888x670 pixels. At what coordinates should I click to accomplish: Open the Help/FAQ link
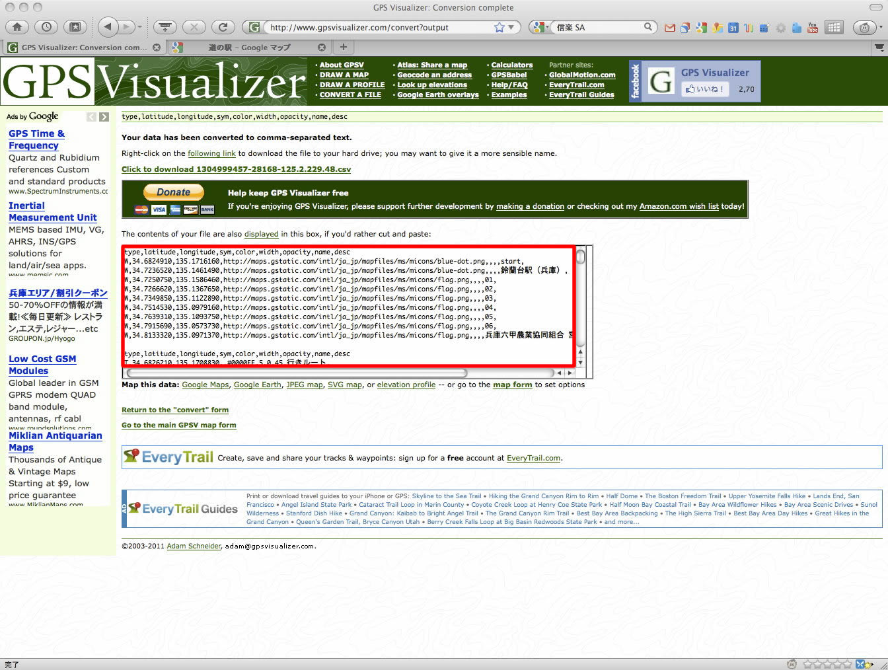pos(509,85)
